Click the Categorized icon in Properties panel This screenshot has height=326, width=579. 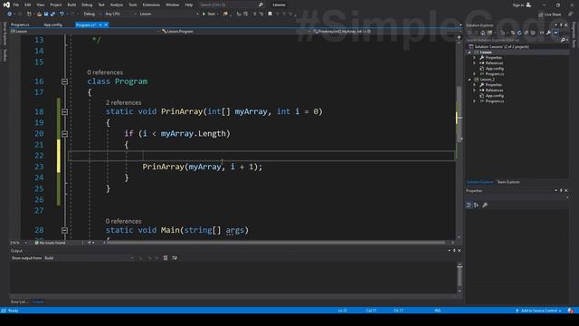(469, 206)
